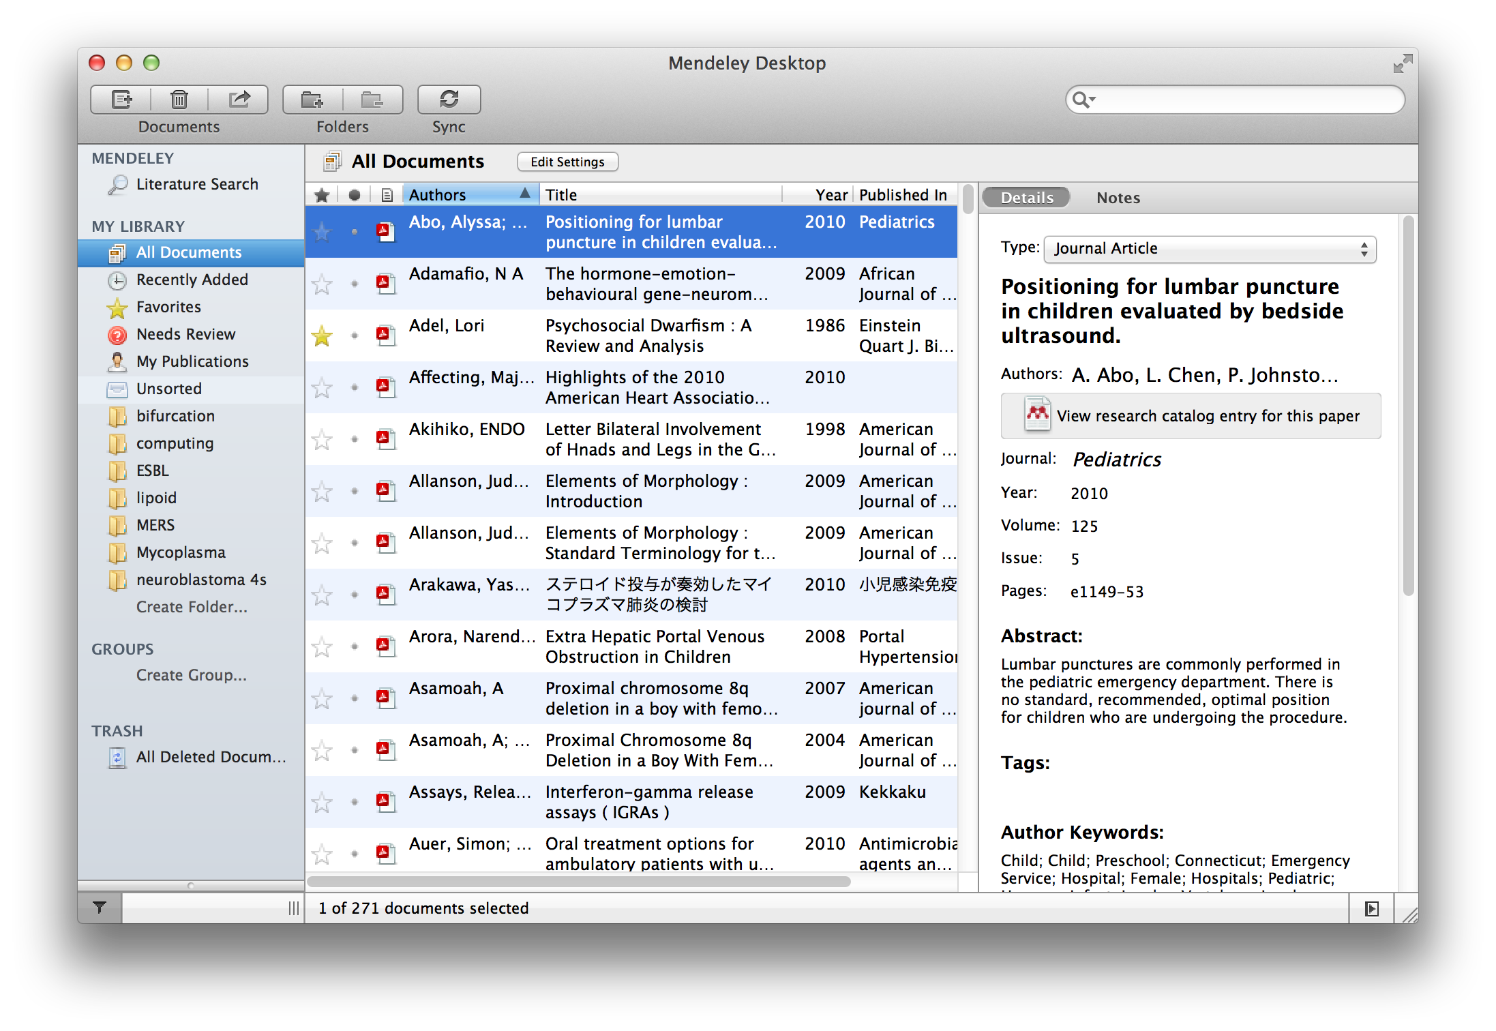The height and width of the screenshot is (1031, 1496).
Task: Click the Sync library icon
Action: click(x=449, y=100)
